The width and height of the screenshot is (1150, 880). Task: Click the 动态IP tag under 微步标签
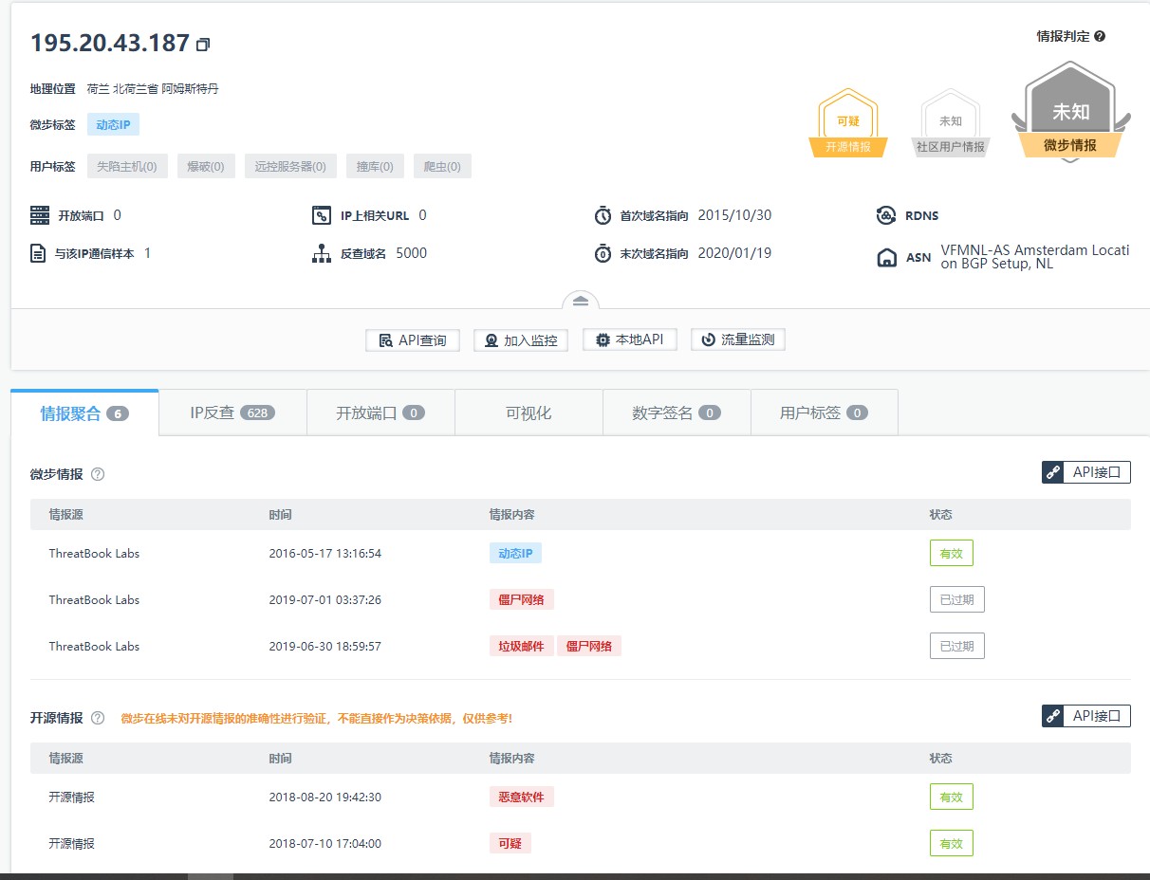point(114,124)
